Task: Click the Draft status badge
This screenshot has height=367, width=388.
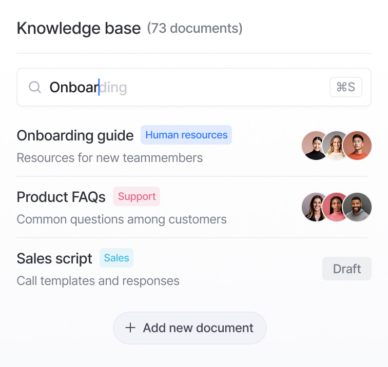Action: tap(346, 269)
